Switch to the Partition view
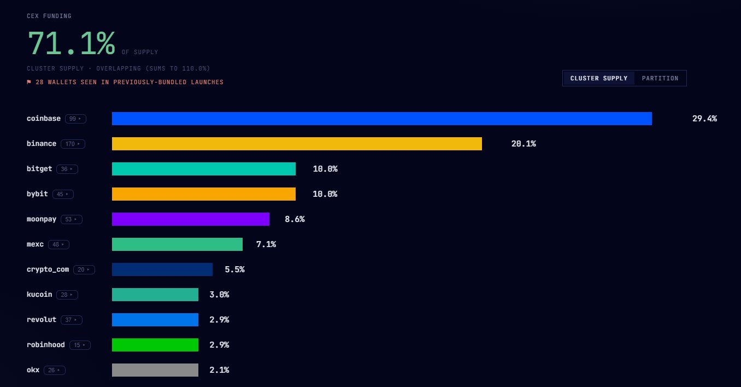Viewport: 741px width, 387px height. (660, 78)
